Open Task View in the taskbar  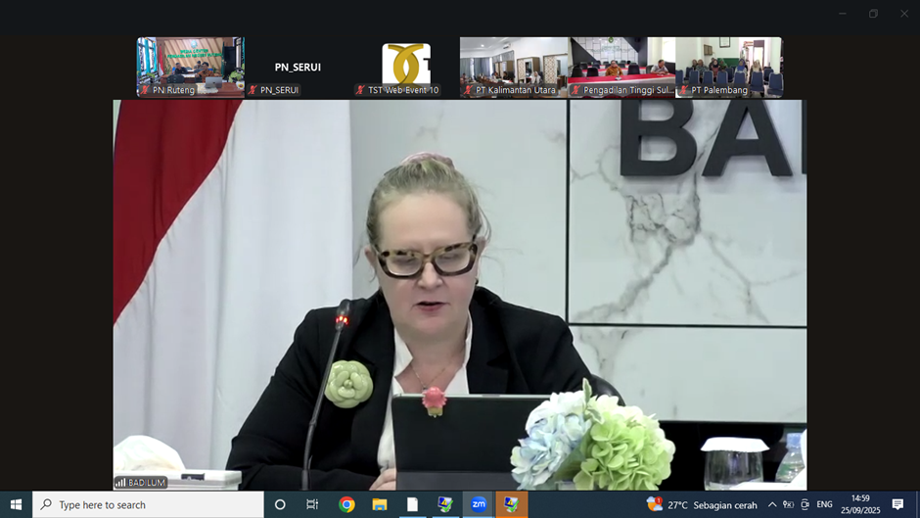point(312,504)
